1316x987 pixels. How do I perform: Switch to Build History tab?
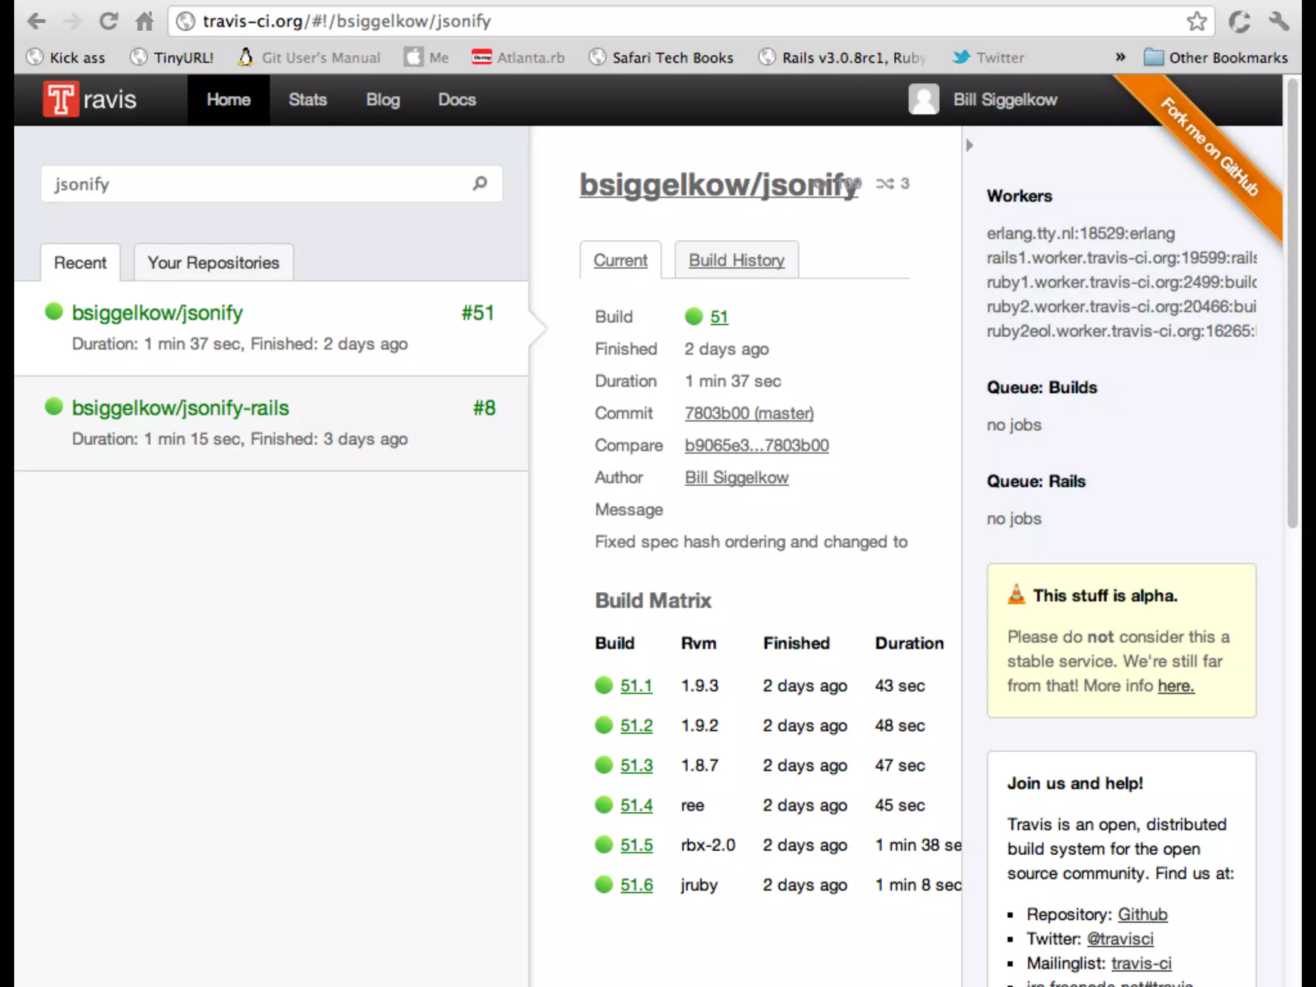click(736, 260)
